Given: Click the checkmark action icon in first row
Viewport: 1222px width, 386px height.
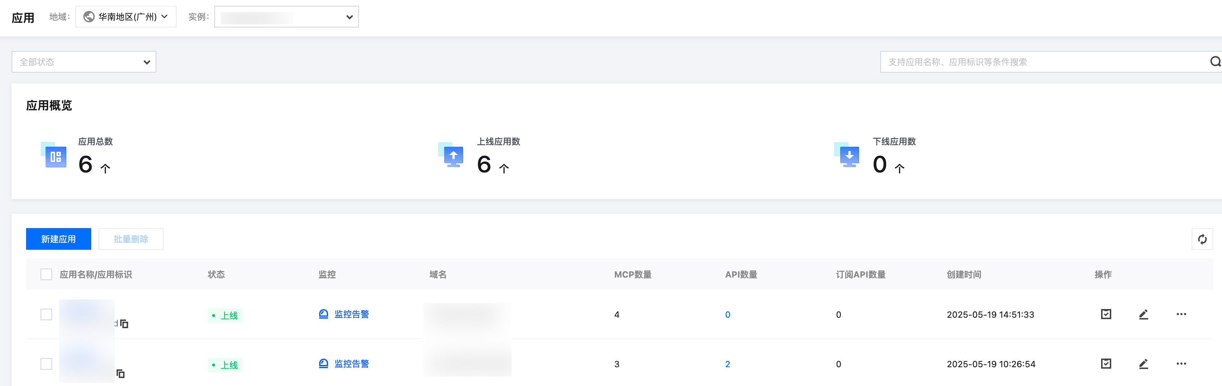Looking at the screenshot, I should pos(1106,314).
